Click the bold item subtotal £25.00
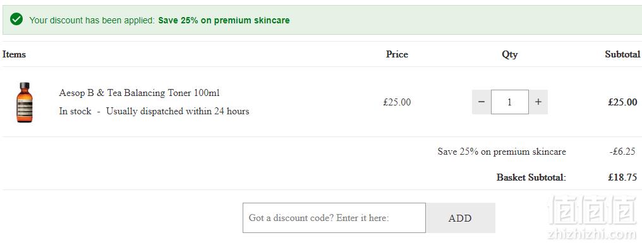 [622, 102]
